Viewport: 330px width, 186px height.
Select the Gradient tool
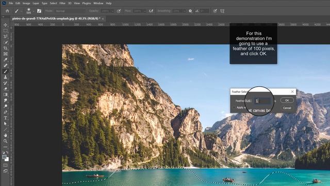click(6, 95)
